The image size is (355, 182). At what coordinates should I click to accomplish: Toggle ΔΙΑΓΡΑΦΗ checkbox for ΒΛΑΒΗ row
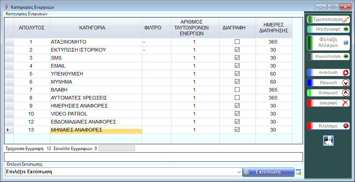(x=237, y=90)
